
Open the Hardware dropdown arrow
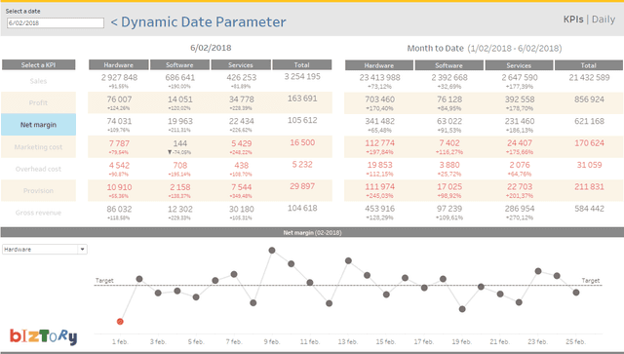pos(82,250)
